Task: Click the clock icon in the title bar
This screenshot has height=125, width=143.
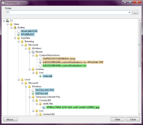Action: (3, 3)
